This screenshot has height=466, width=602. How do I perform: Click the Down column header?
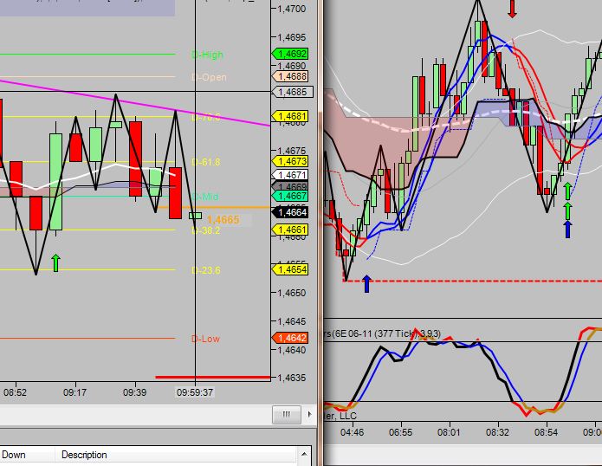[14, 455]
